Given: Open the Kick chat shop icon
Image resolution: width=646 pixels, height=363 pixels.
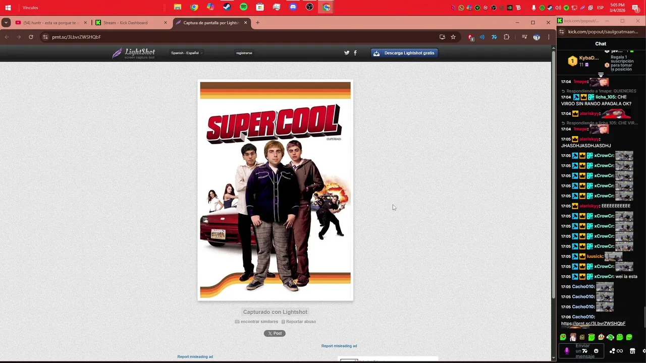Looking at the screenshot, I should [632, 351].
